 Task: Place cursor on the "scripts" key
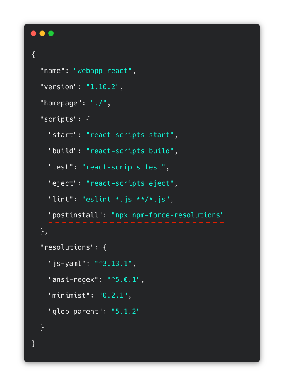[x=59, y=119]
